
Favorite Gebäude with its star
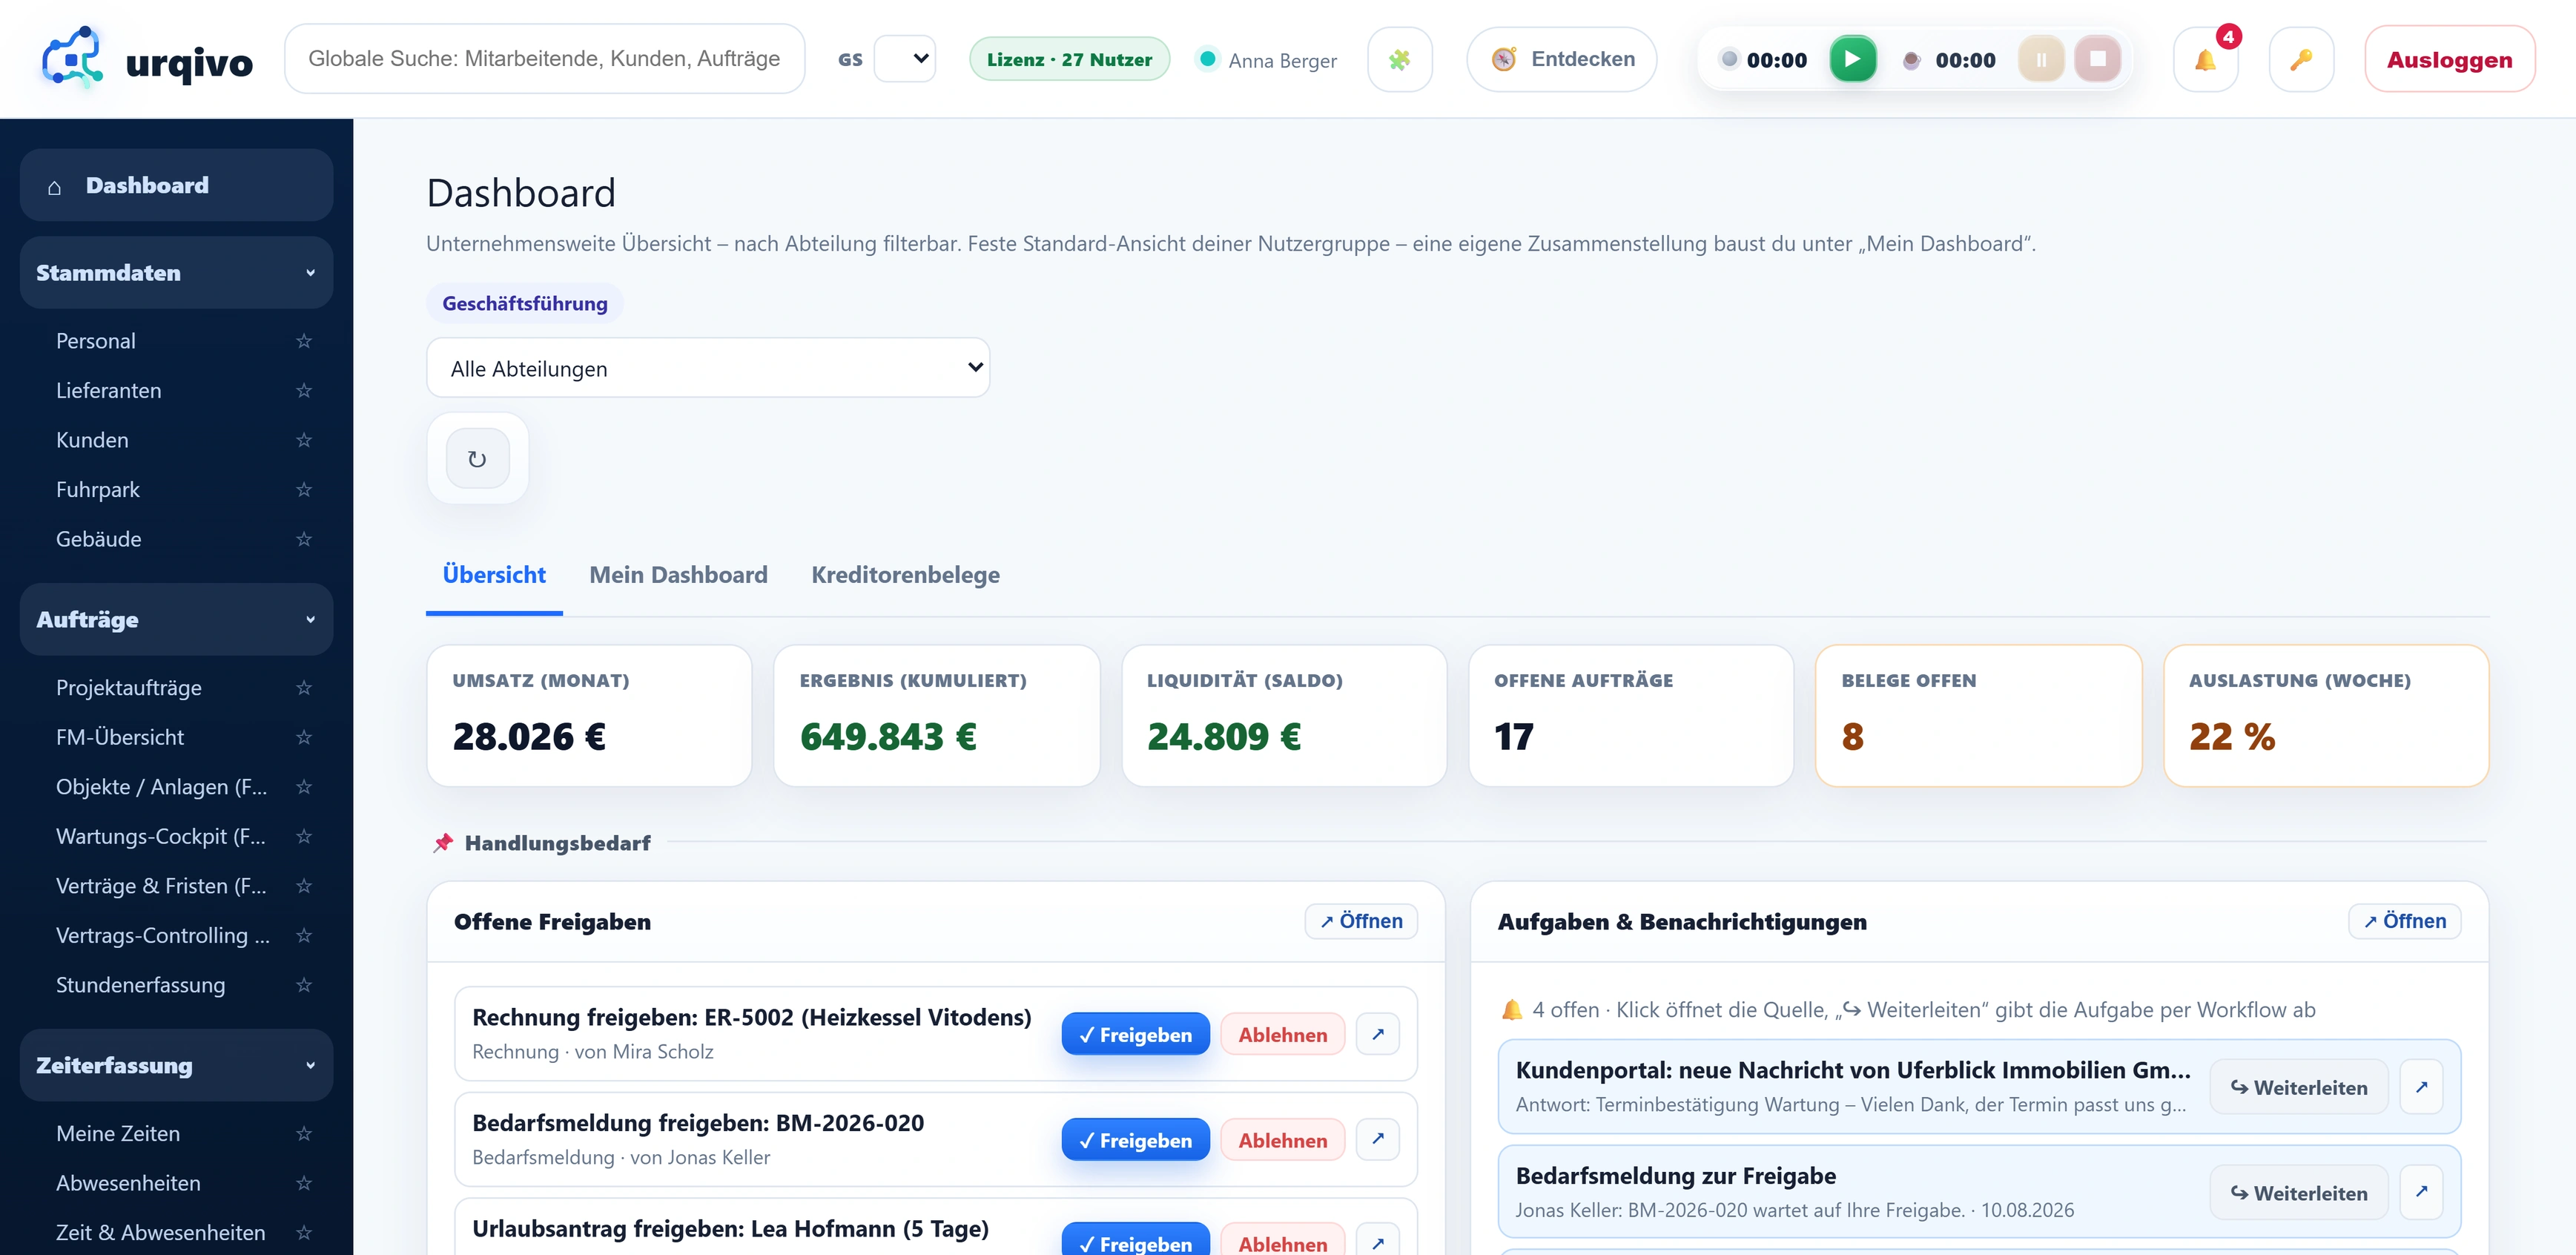pyautogui.click(x=304, y=539)
